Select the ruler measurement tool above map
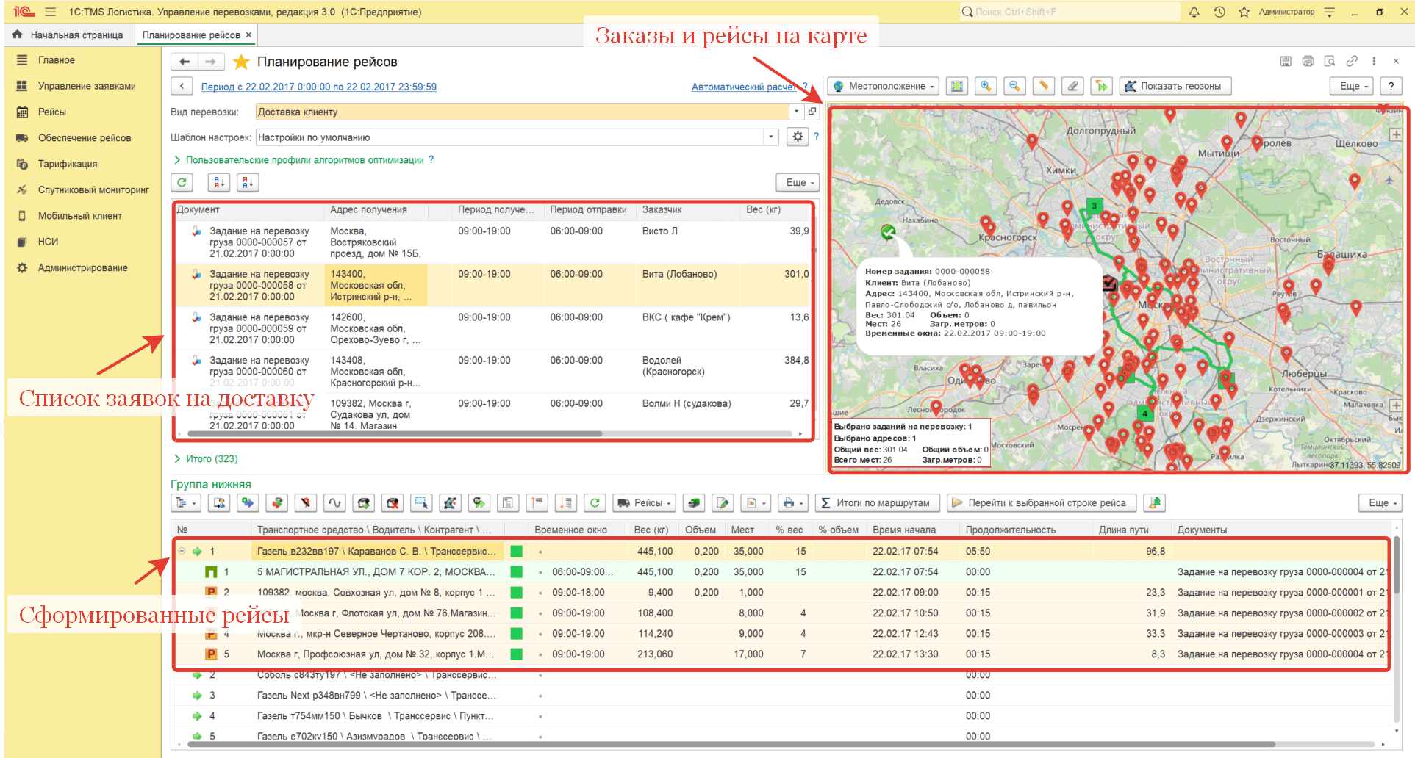This screenshot has width=1415, height=758. 1043,87
